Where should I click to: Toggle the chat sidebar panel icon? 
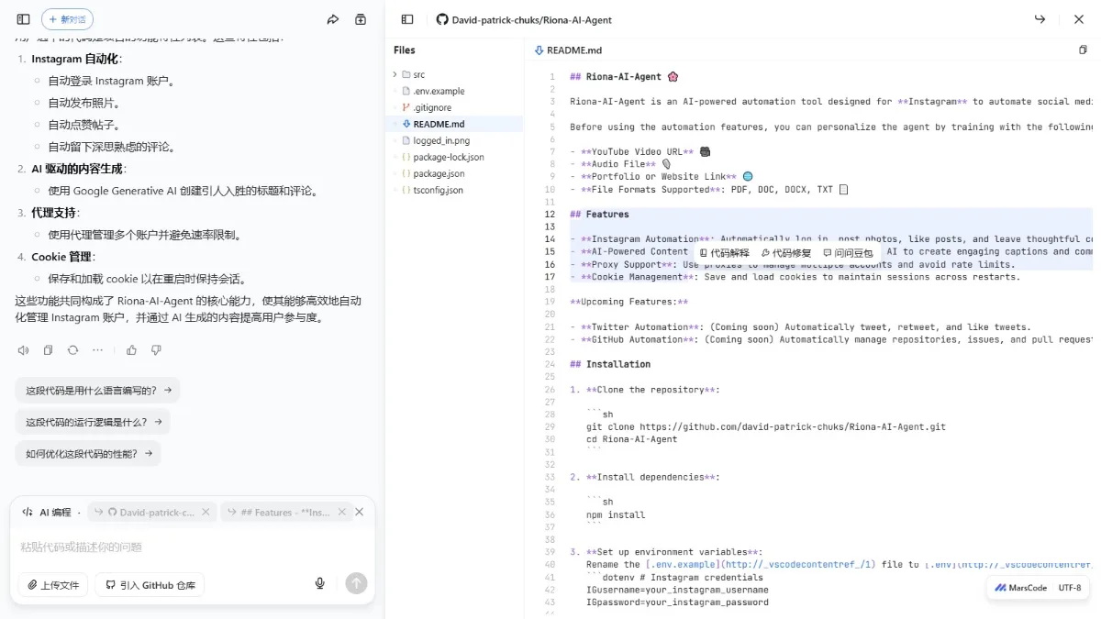(x=23, y=19)
